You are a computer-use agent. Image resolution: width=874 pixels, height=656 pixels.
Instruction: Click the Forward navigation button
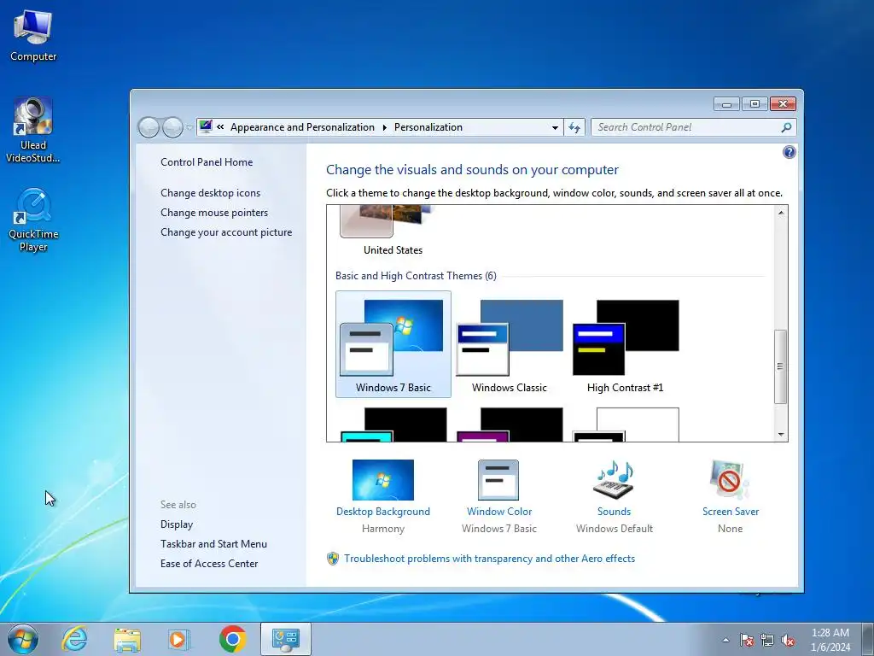[x=172, y=128]
